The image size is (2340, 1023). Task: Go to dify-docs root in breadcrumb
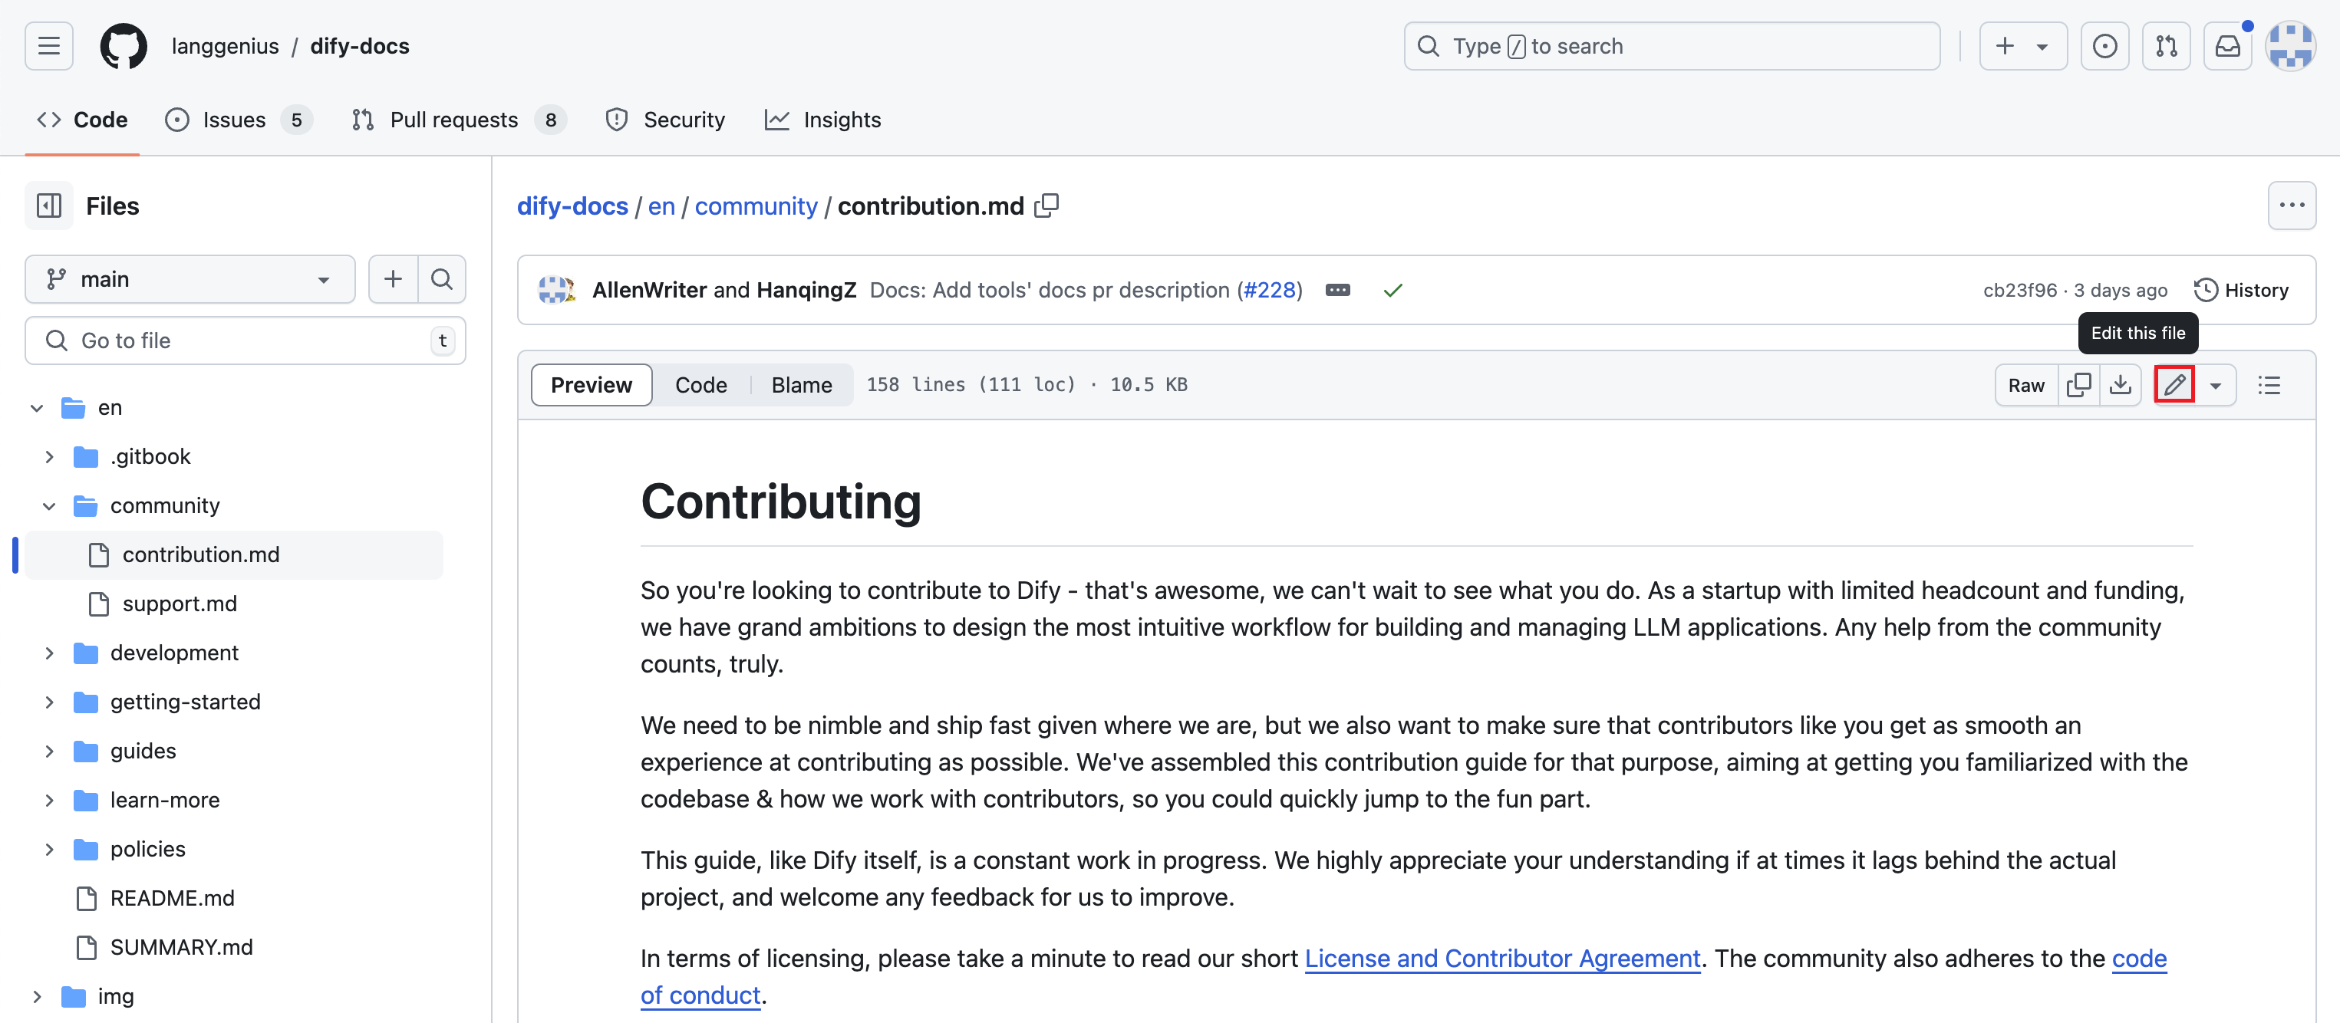point(572,206)
